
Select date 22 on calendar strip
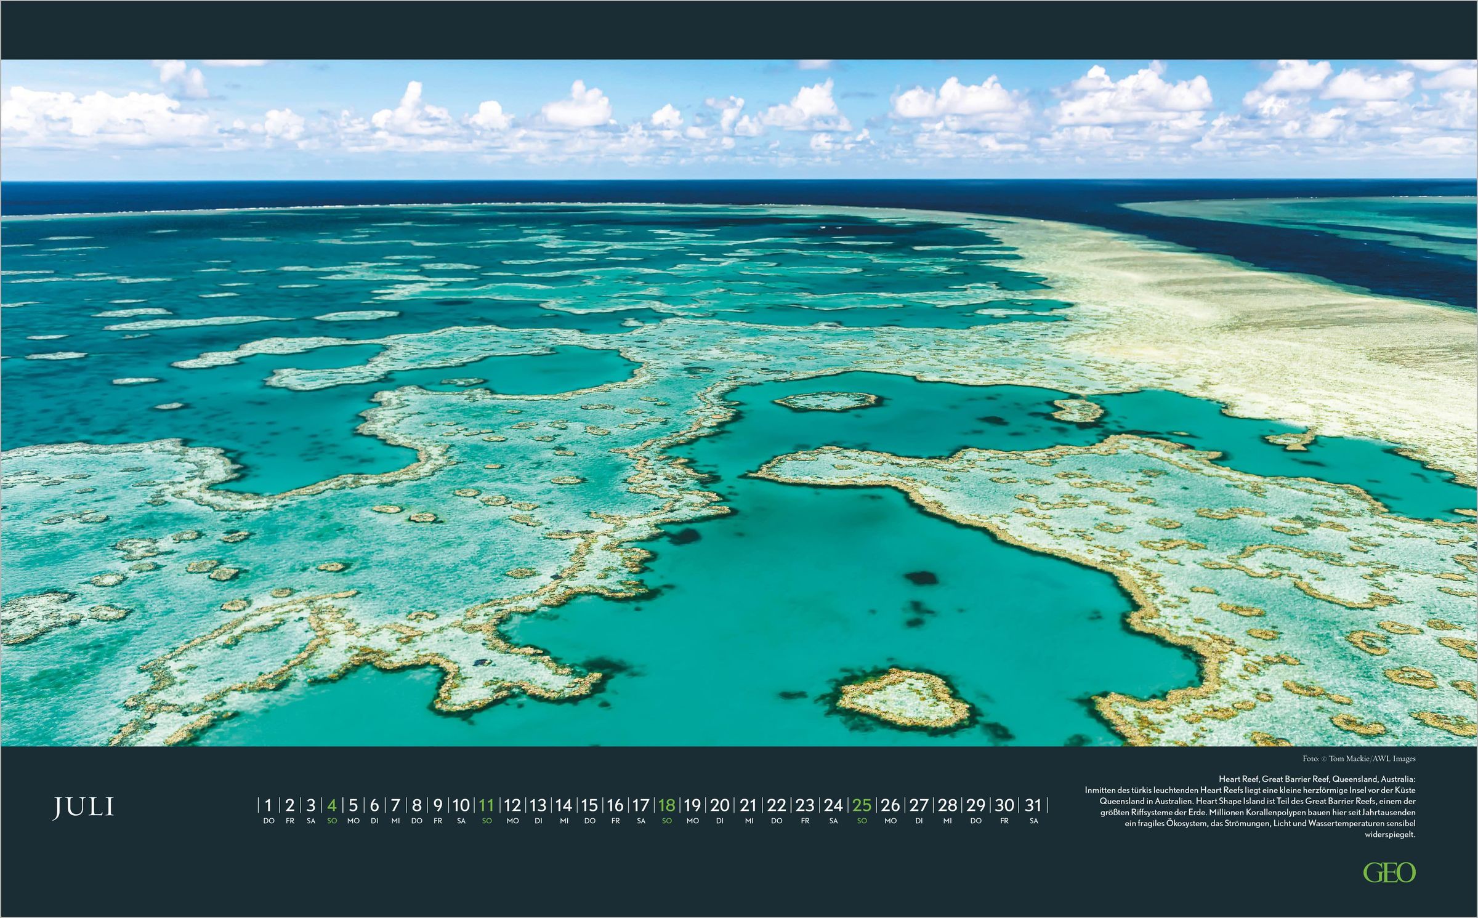777,805
